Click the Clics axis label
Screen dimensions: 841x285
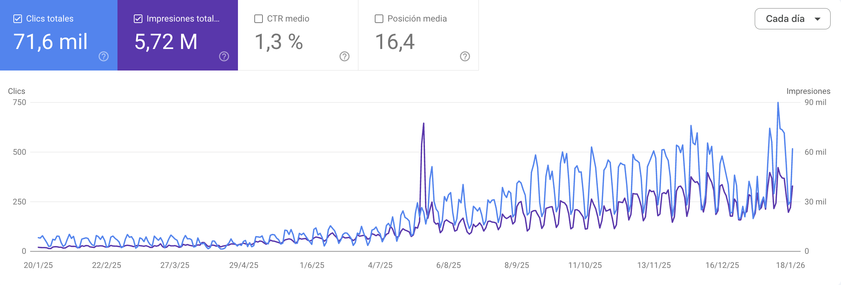point(17,91)
